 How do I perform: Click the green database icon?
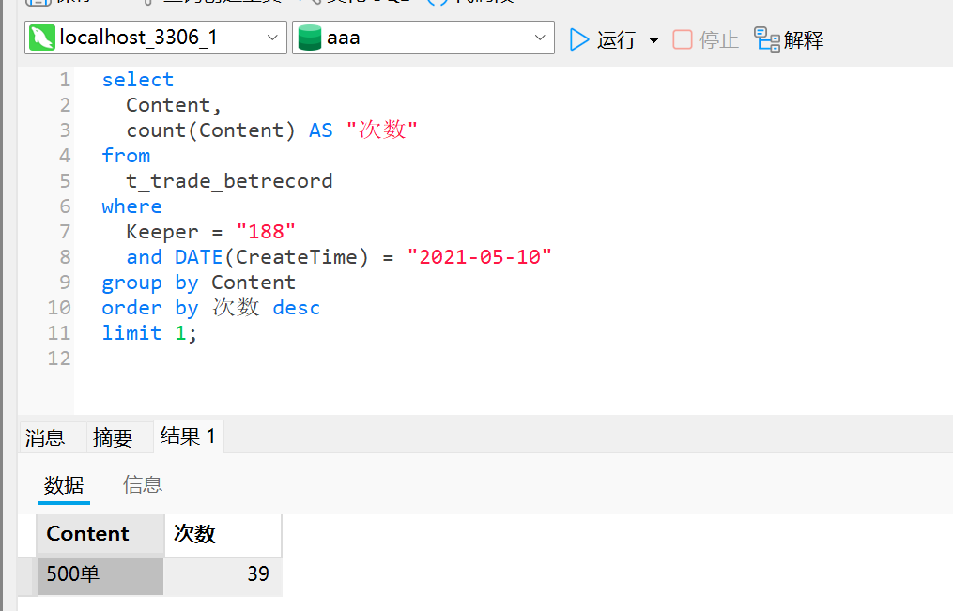309,38
